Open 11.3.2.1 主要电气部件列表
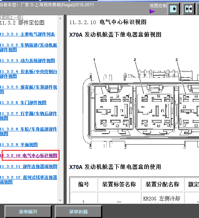 coord(27,34)
